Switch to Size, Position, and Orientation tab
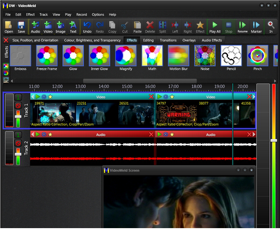Image resolution: width=280 pixels, height=237 pixels. point(35,40)
